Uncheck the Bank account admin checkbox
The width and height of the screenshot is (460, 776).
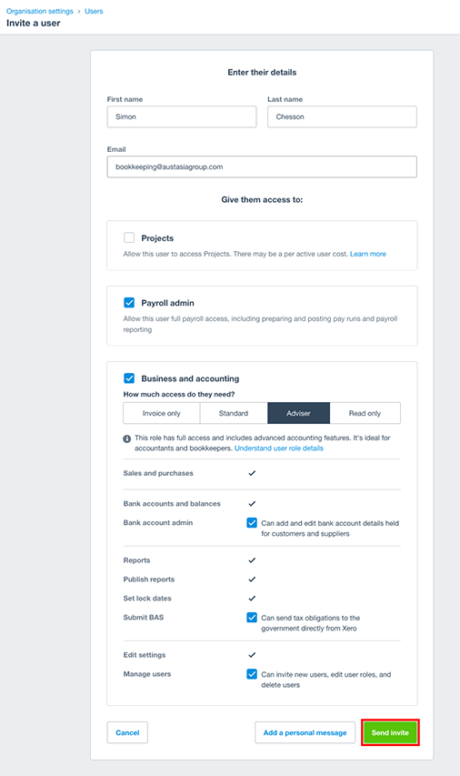pos(252,522)
